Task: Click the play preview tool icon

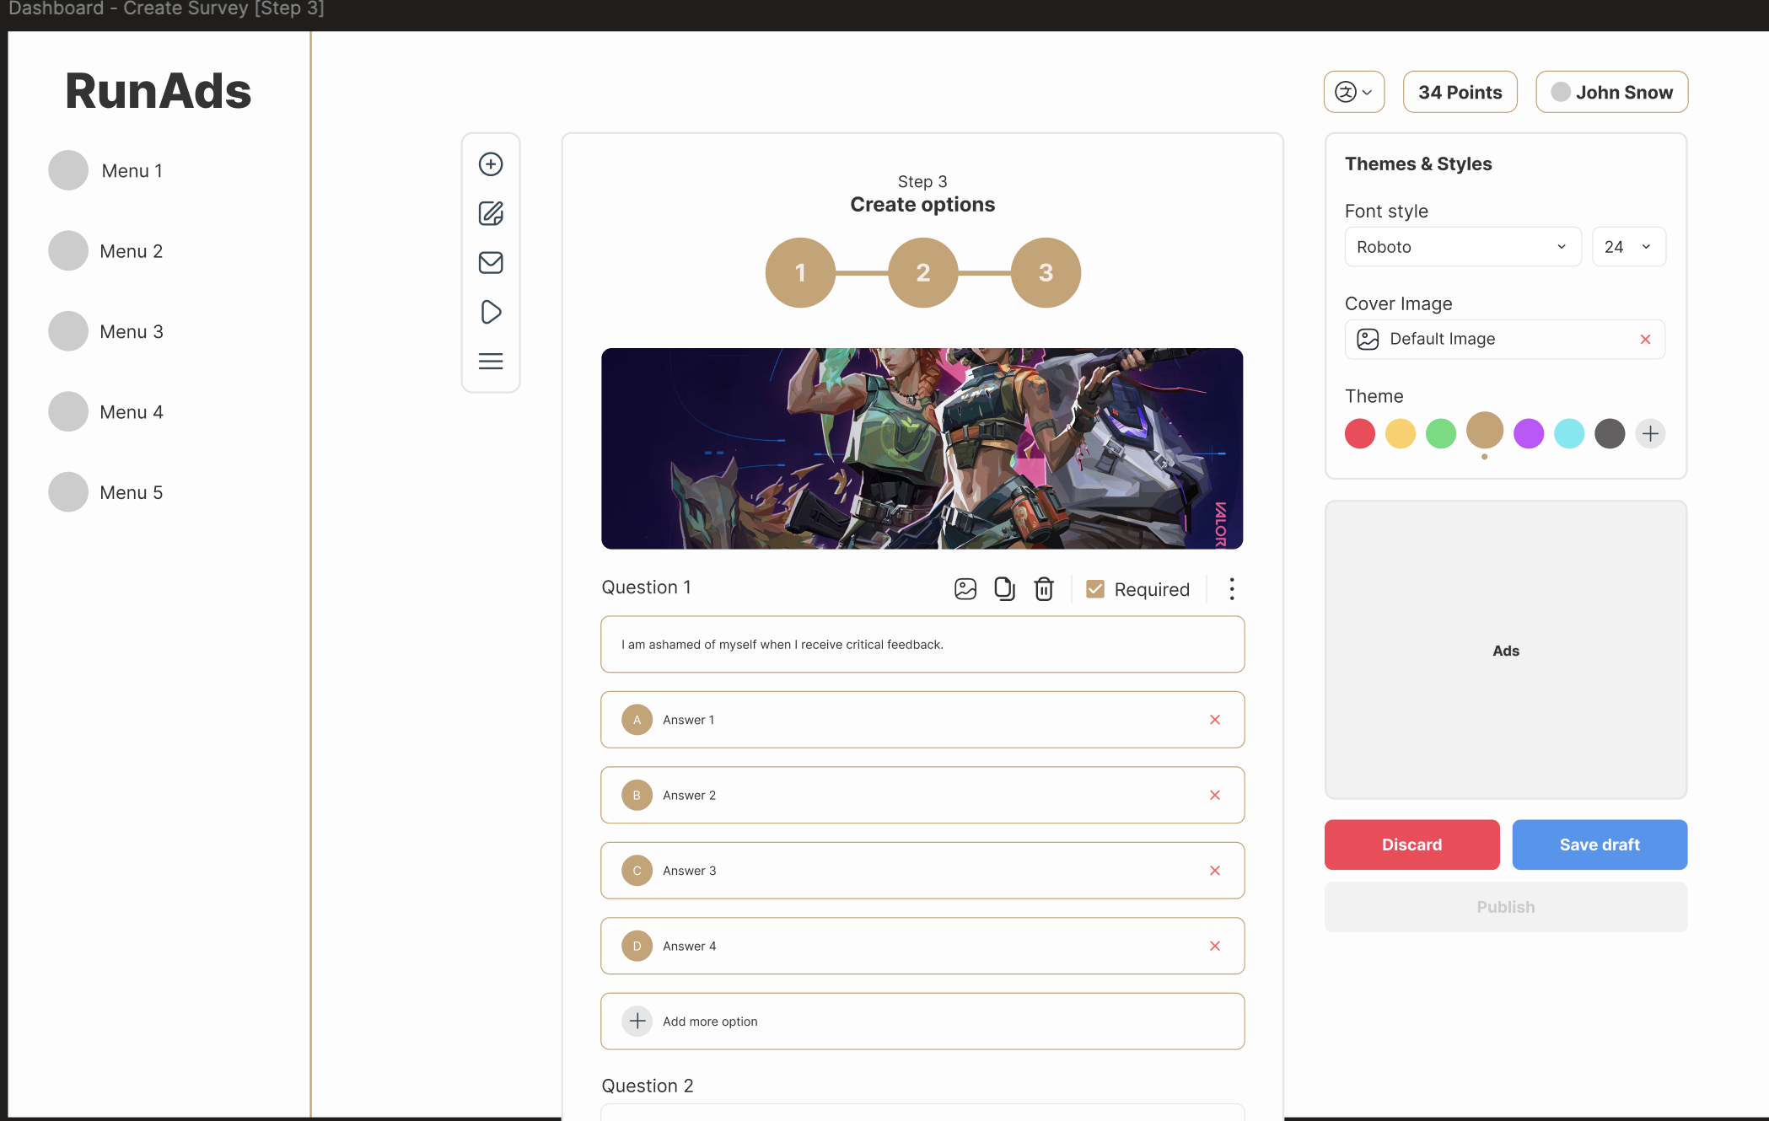Action: click(491, 312)
